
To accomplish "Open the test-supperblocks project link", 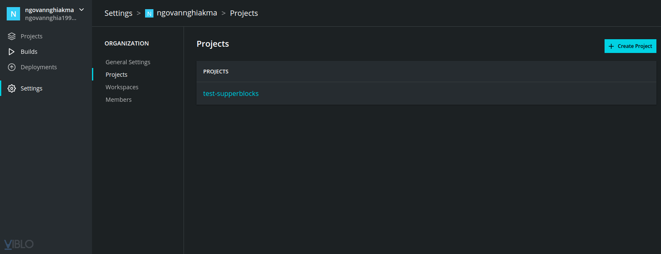I will (231, 93).
